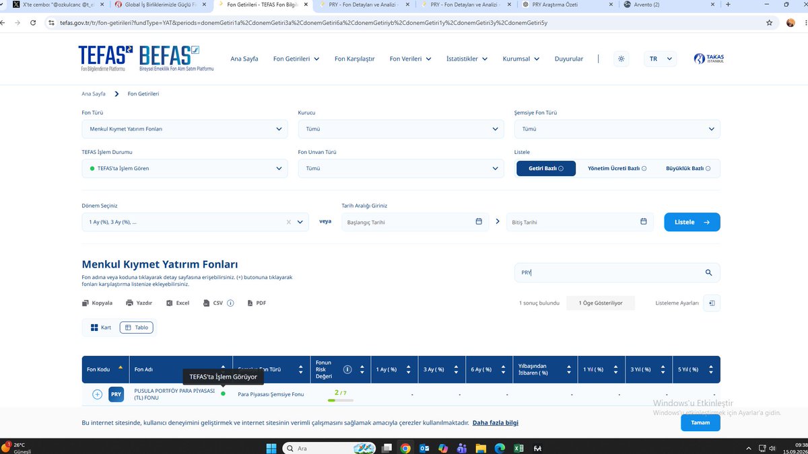Select Getiri Bazlı listing option
The width and height of the screenshot is (808, 454).
pos(546,168)
